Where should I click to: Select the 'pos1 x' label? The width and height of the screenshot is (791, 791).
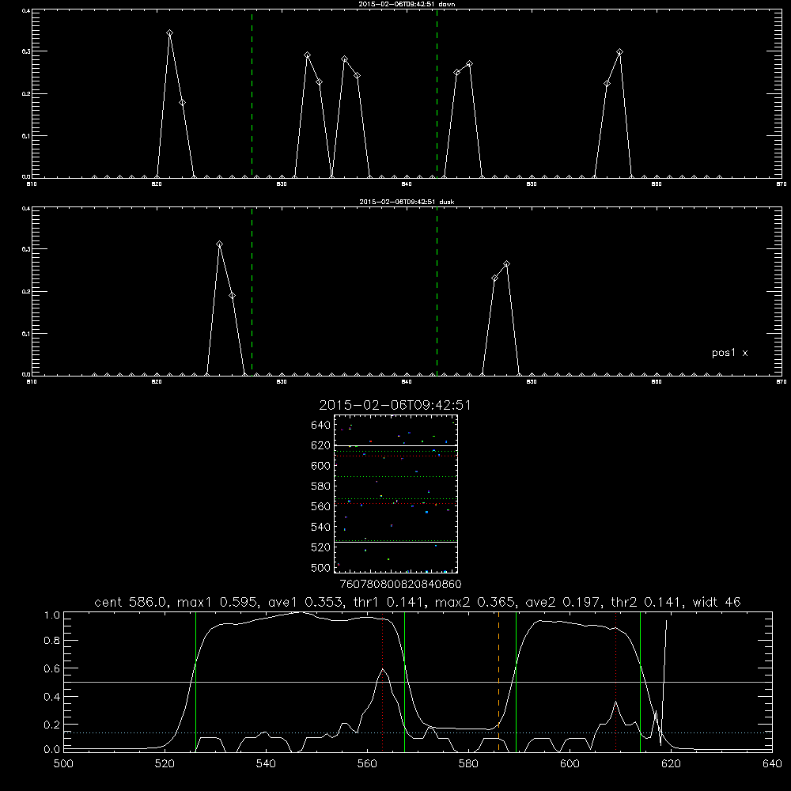click(x=729, y=353)
